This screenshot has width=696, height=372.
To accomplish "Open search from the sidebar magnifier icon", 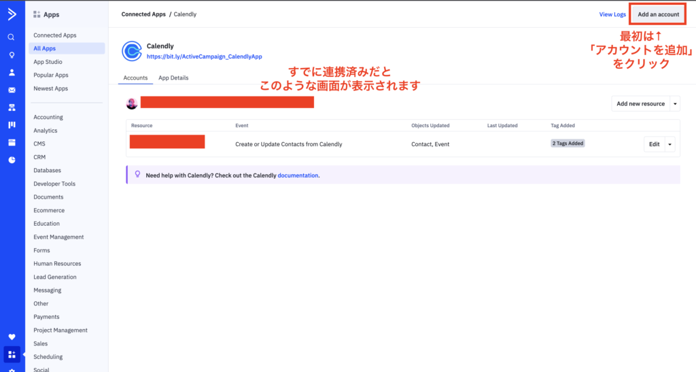I will (x=12, y=37).
